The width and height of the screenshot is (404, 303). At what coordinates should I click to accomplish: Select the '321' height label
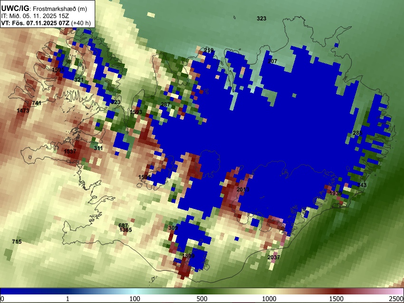79,80
